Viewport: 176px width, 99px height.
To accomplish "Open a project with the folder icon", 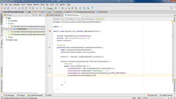I will point(2,8).
